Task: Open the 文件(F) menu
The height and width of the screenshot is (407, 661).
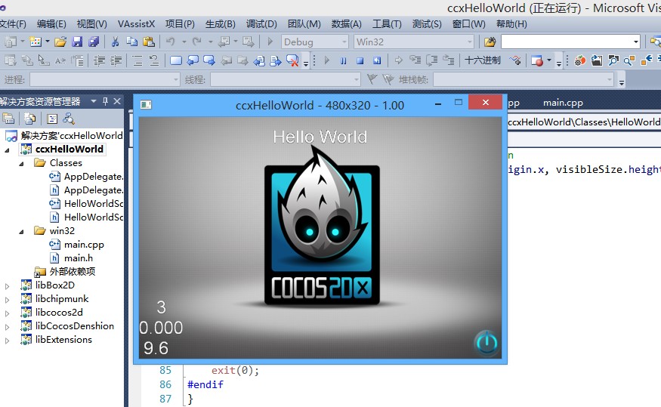Action: click(13, 24)
